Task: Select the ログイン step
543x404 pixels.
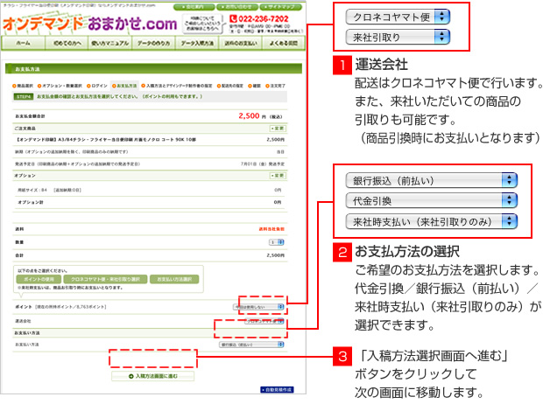Action: 97,86
